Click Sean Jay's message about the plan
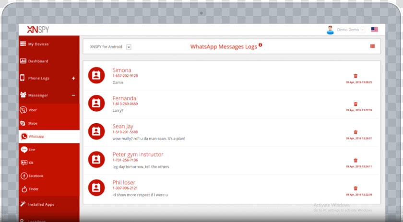Screen dimensions: 403x222 click(x=149, y=139)
